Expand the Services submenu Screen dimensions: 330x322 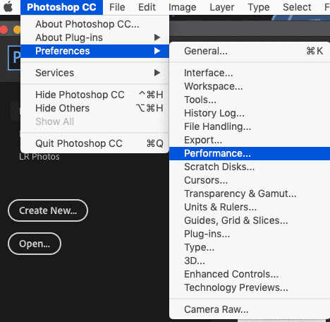coord(94,73)
